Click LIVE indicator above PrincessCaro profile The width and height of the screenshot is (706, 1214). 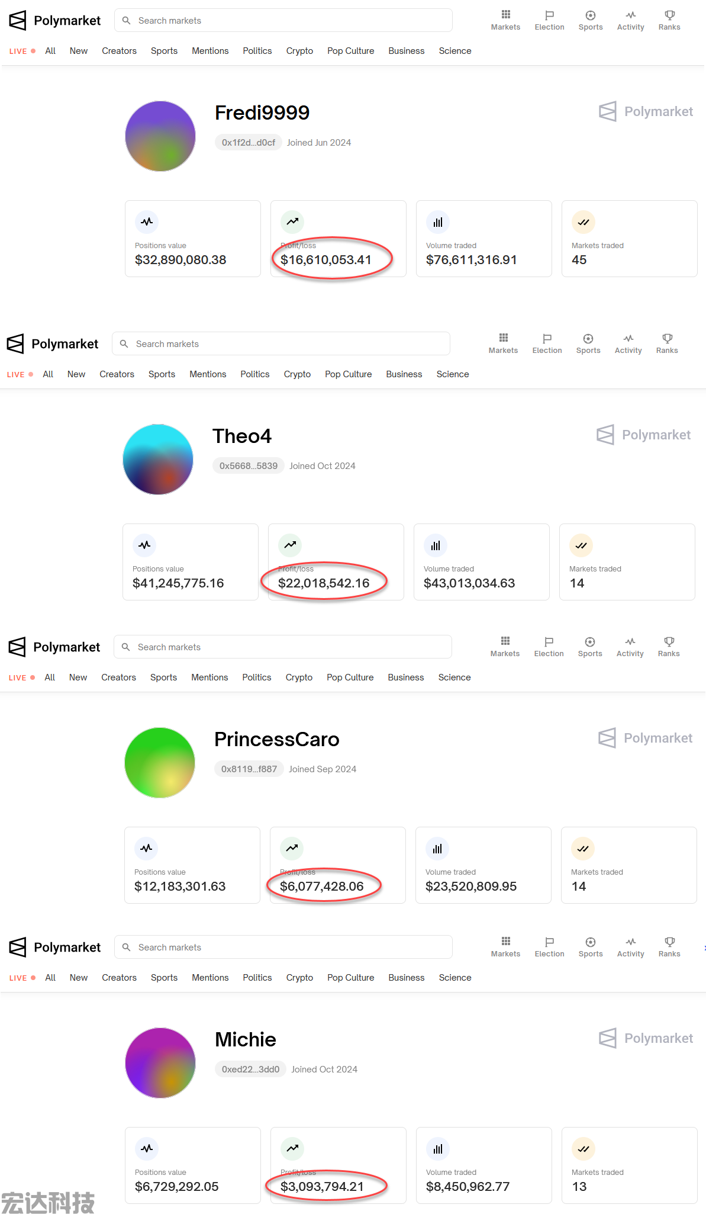tap(22, 677)
